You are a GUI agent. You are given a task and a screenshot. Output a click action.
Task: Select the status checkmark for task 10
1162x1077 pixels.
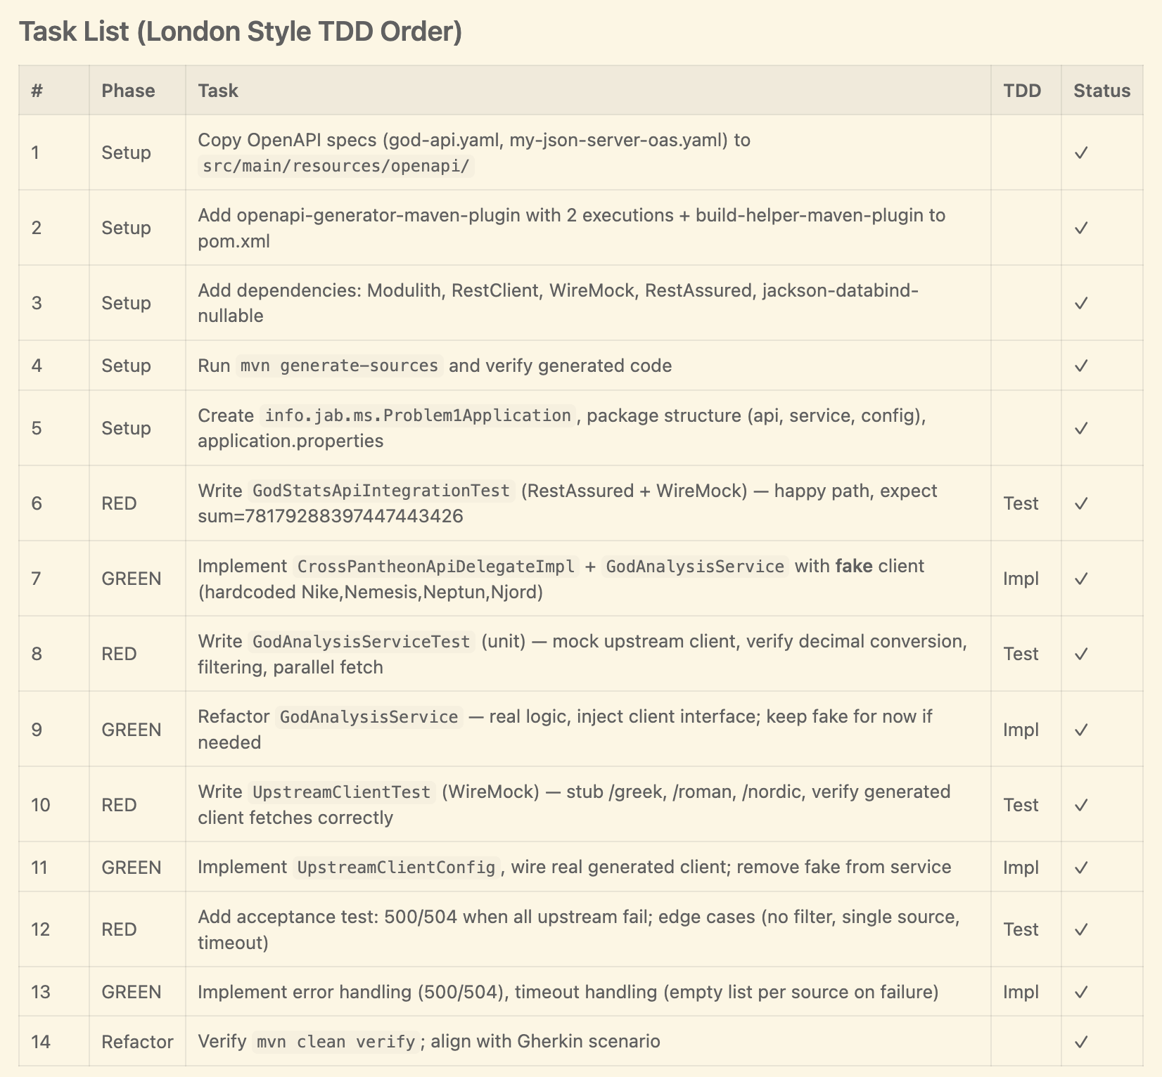click(1081, 804)
